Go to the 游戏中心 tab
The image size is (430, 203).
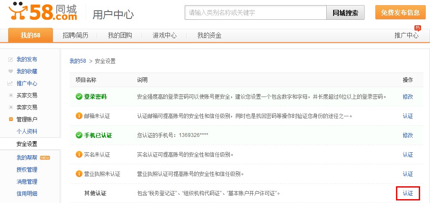(x=164, y=36)
